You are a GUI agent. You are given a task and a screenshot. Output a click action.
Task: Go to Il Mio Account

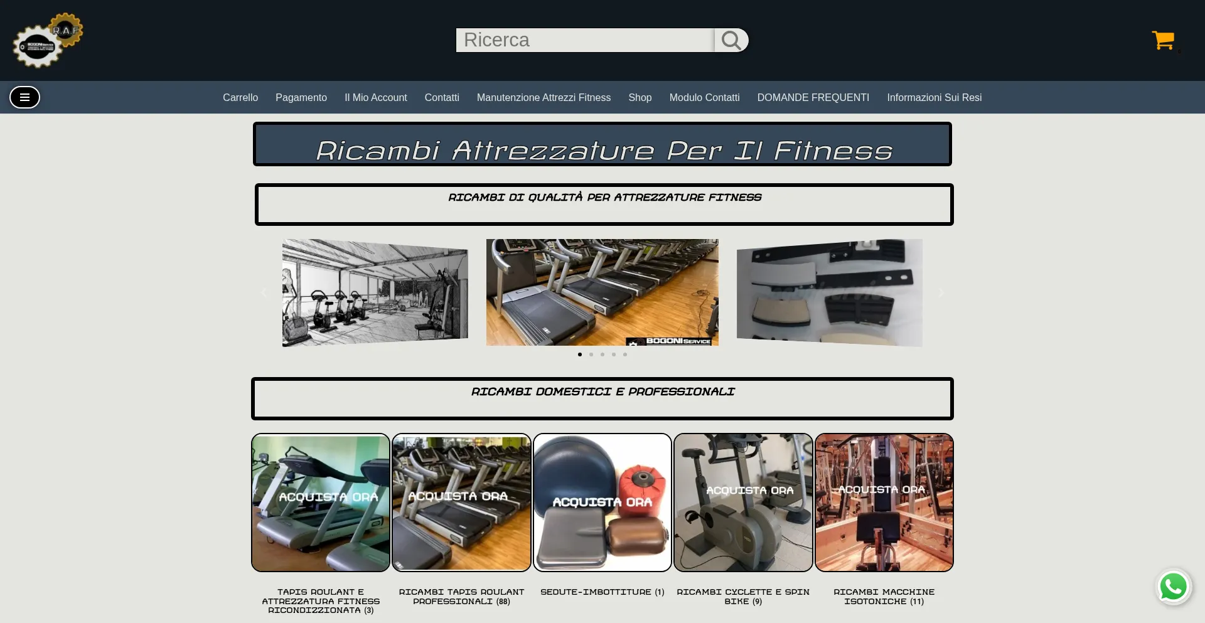[375, 97]
